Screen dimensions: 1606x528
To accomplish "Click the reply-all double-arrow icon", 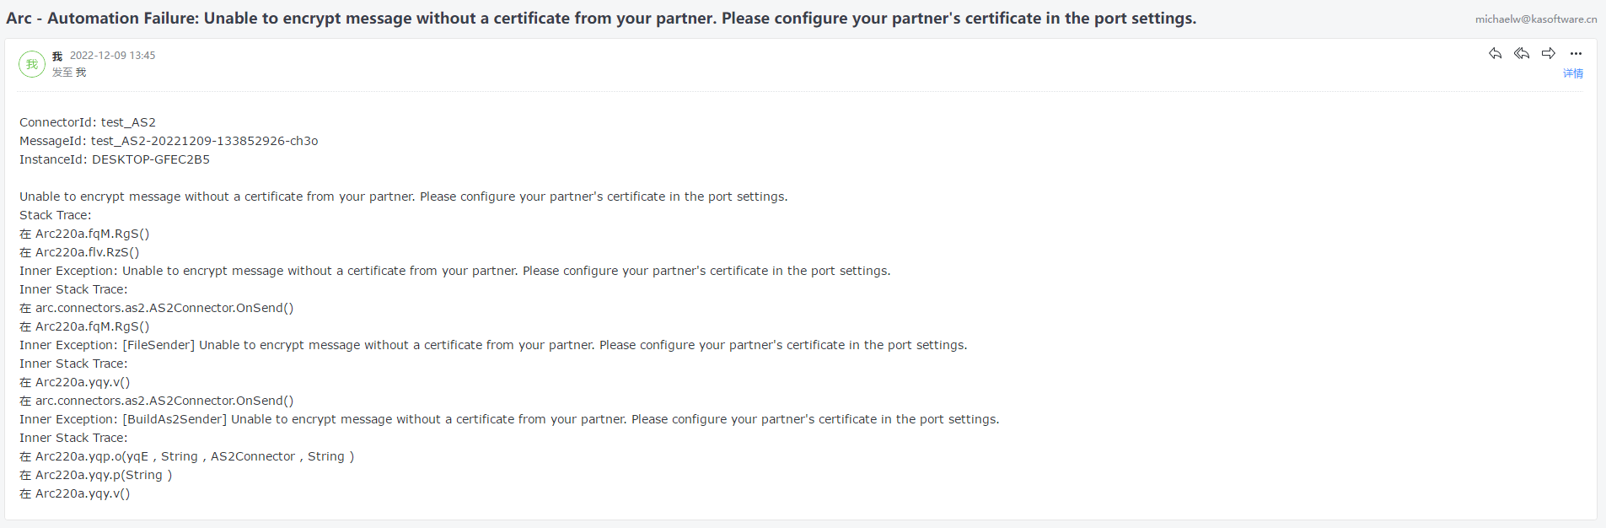I will (1522, 53).
